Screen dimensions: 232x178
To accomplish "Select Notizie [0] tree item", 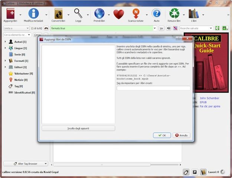I will pyautogui.click(x=21, y=80).
